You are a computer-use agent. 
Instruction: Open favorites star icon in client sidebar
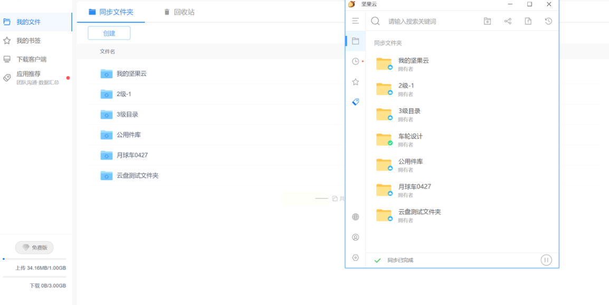click(x=355, y=82)
